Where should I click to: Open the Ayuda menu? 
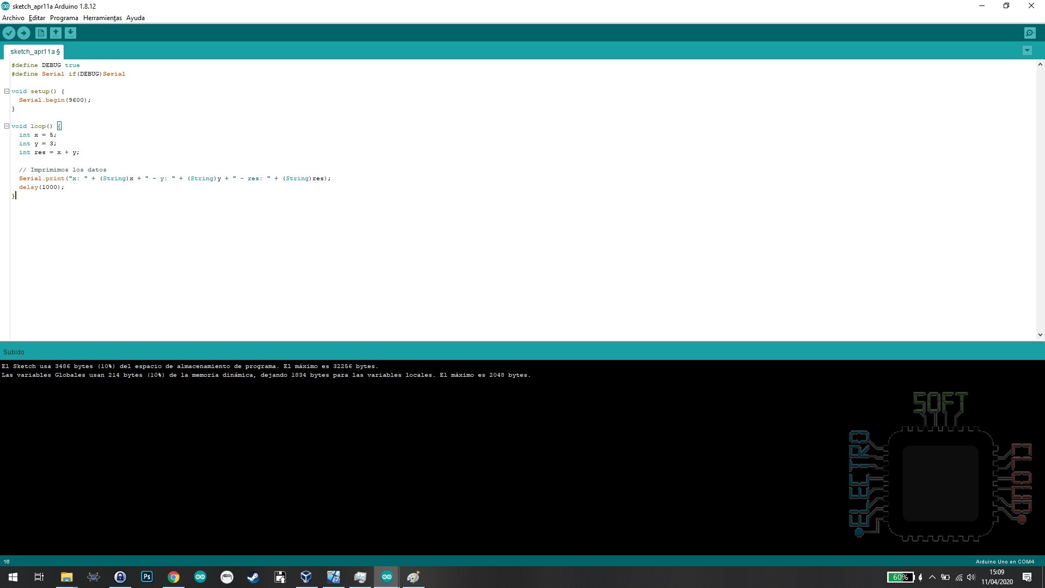click(x=136, y=18)
